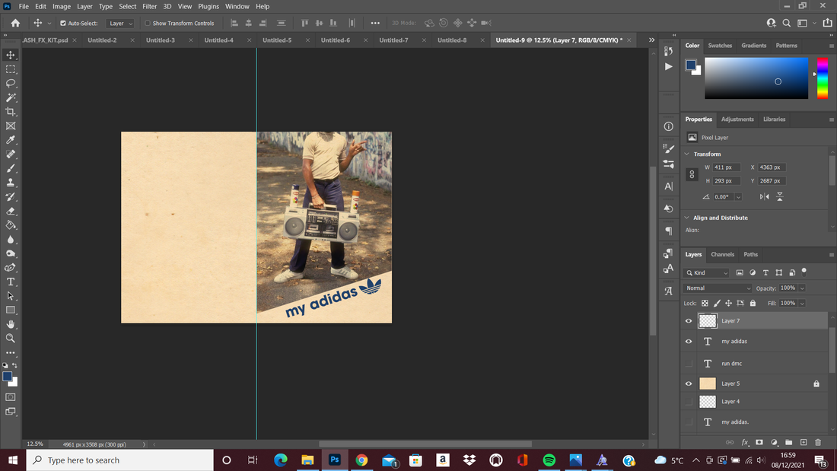Select the Clone Stamp tool
The height and width of the screenshot is (471, 837).
(11, 183)
